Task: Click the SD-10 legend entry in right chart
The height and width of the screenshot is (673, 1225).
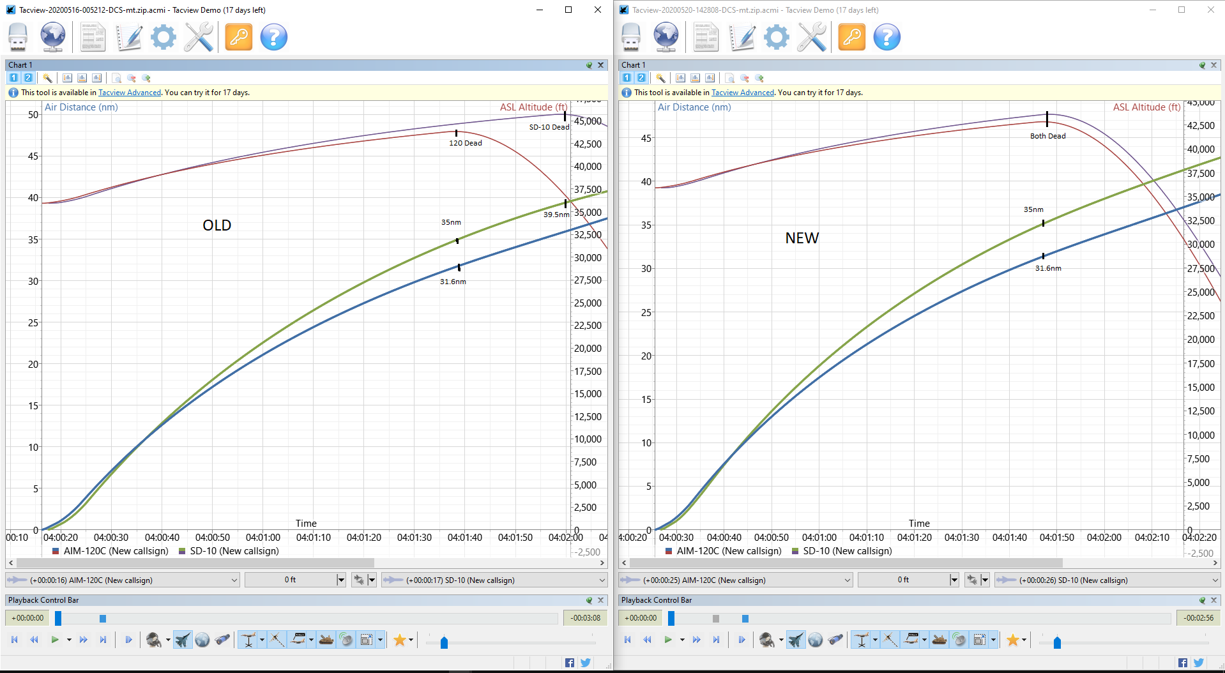Action: [842, 551]
